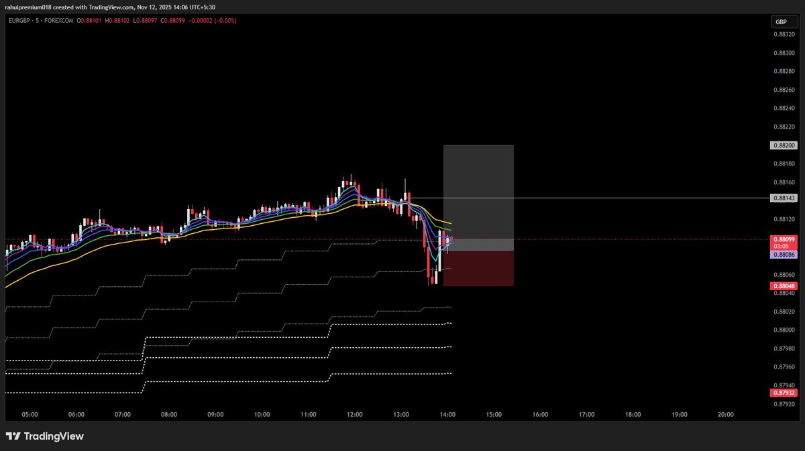805x451 pixels.
Task: Select the dark red stop-loss zone
Action: (x=478, y=269)
